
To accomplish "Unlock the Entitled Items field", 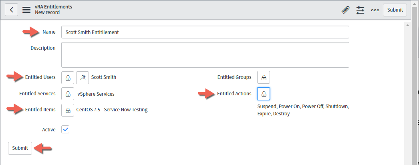I will click(68, 110).
